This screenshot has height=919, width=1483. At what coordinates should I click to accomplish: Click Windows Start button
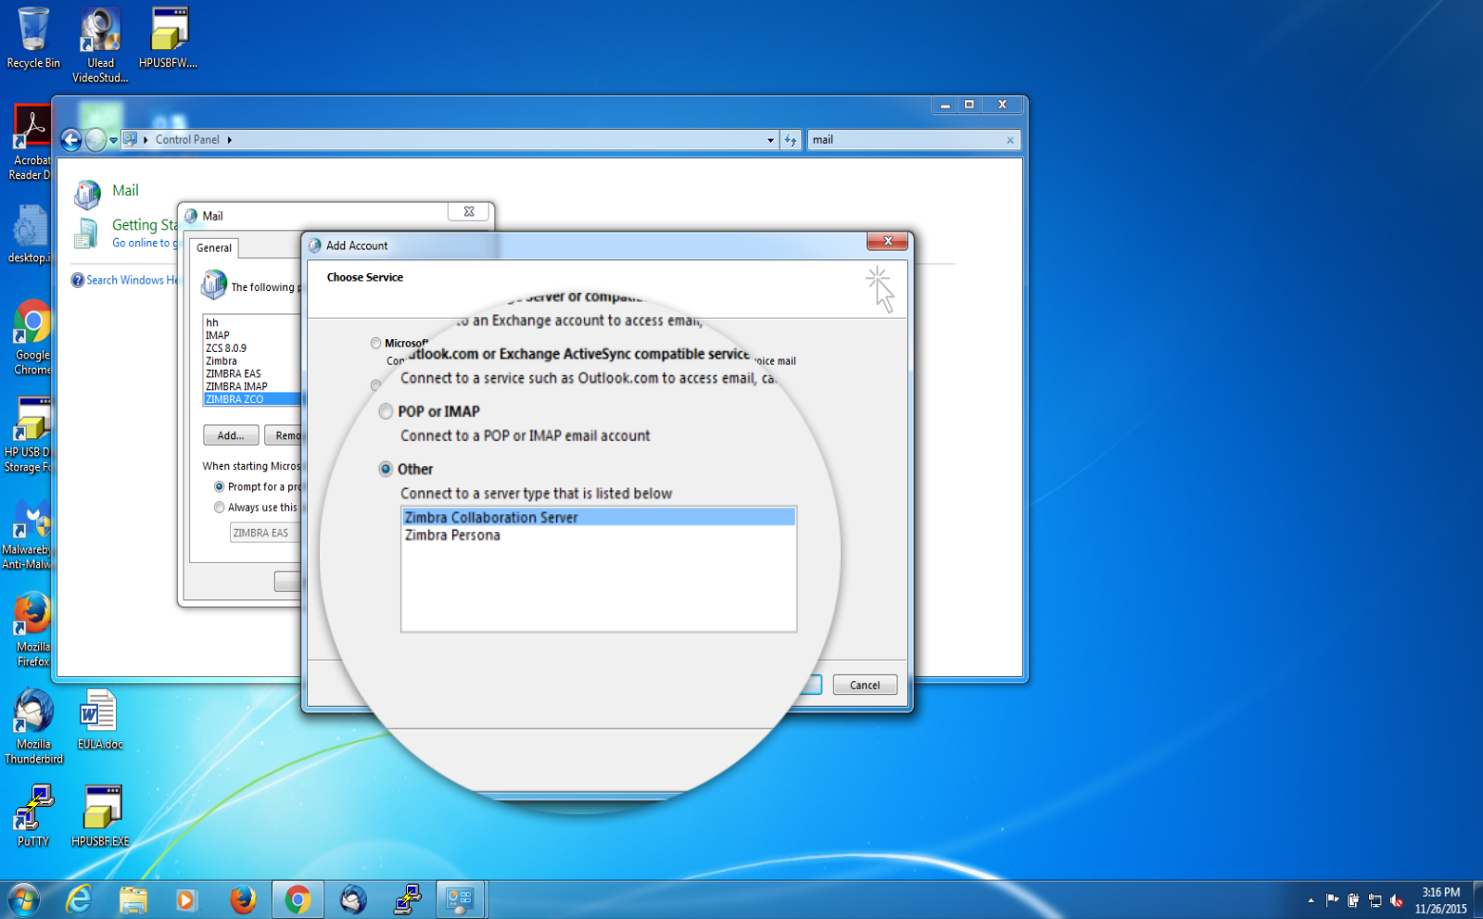click(24, 900)
